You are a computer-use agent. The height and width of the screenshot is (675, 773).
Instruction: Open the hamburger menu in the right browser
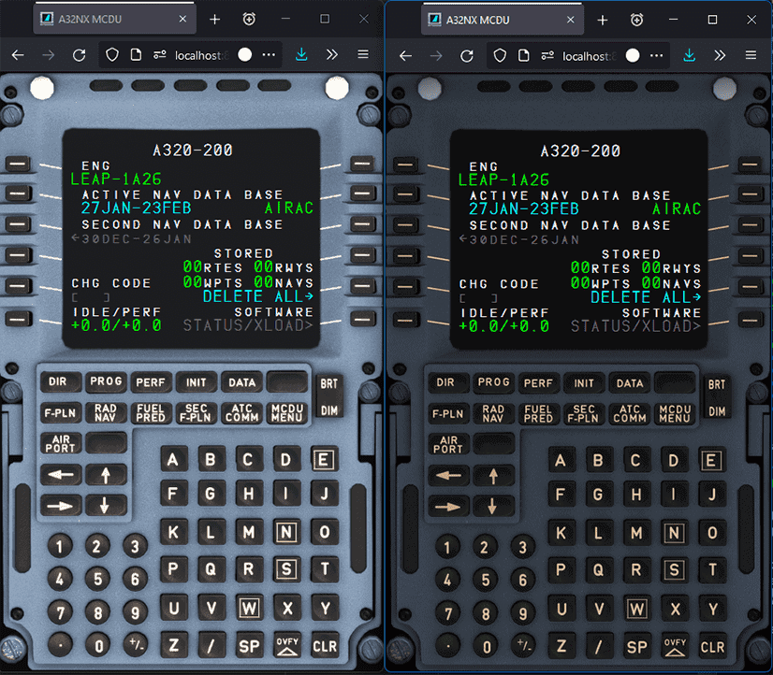(x=751, y=55)
